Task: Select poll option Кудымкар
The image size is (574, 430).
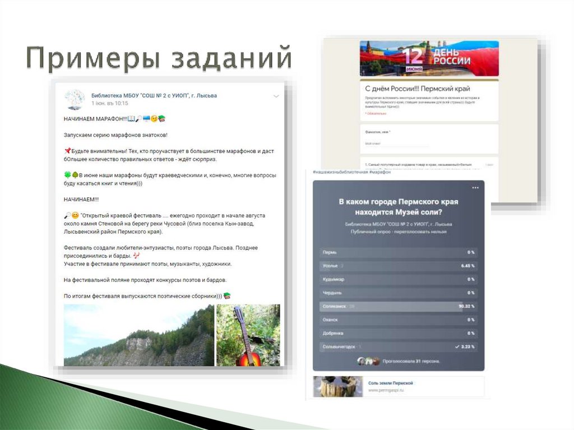Action: point(399,279)
